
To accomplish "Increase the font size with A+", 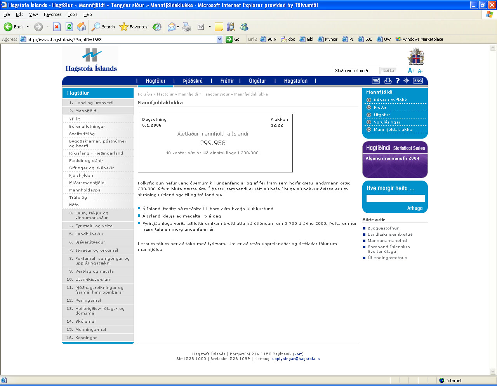I will click(x=412, y=71).
